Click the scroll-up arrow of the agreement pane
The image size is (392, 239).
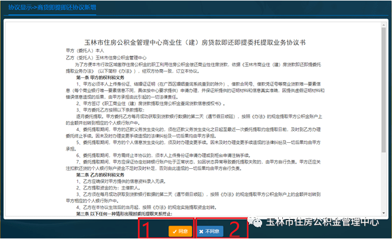click(x=384, y=25)
